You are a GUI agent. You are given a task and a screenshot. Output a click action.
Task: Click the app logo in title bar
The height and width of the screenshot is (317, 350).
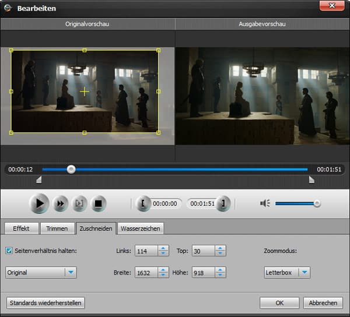(8, 8)
